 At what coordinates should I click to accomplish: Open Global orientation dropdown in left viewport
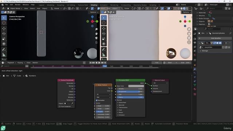point(56,8)
